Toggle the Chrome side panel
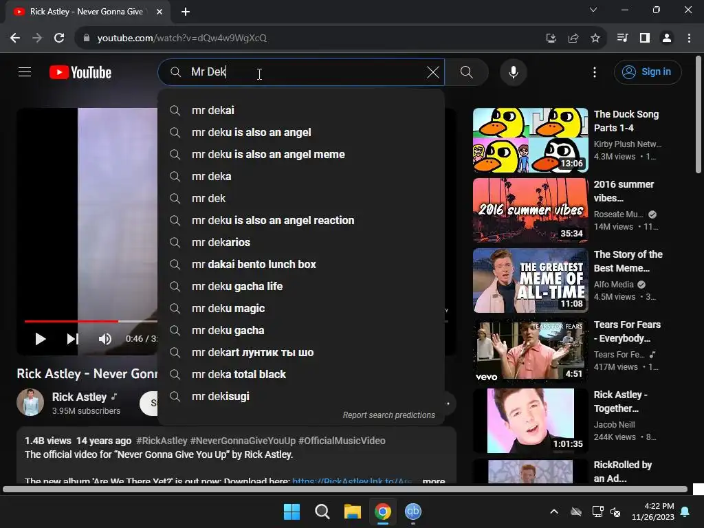This screenshot has height=528, width=704. (645, 38)
